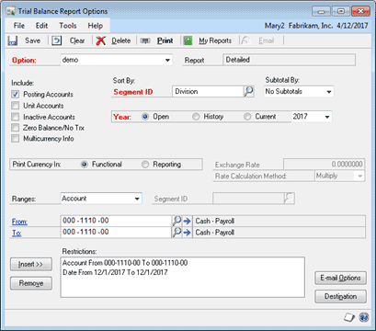The image size is (376, 331).
Task: Open the Tools menu
Action: (68, 26)
